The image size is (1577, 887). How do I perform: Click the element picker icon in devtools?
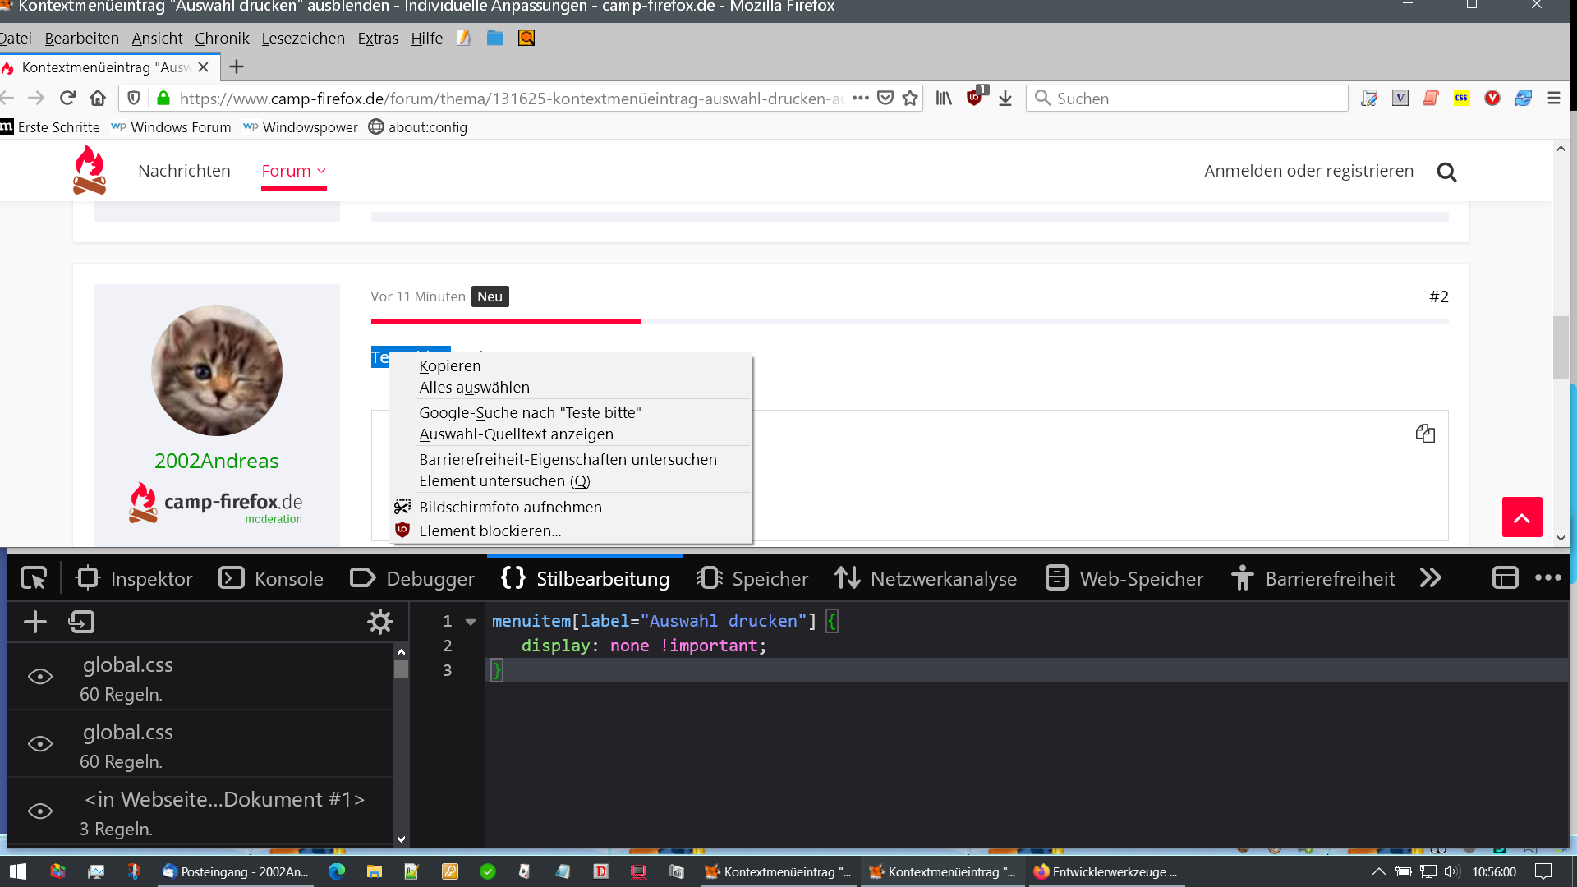(34, 579)
